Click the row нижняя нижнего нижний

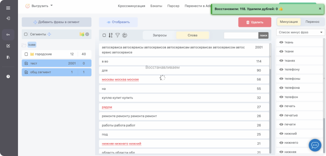tap(184, 143)
